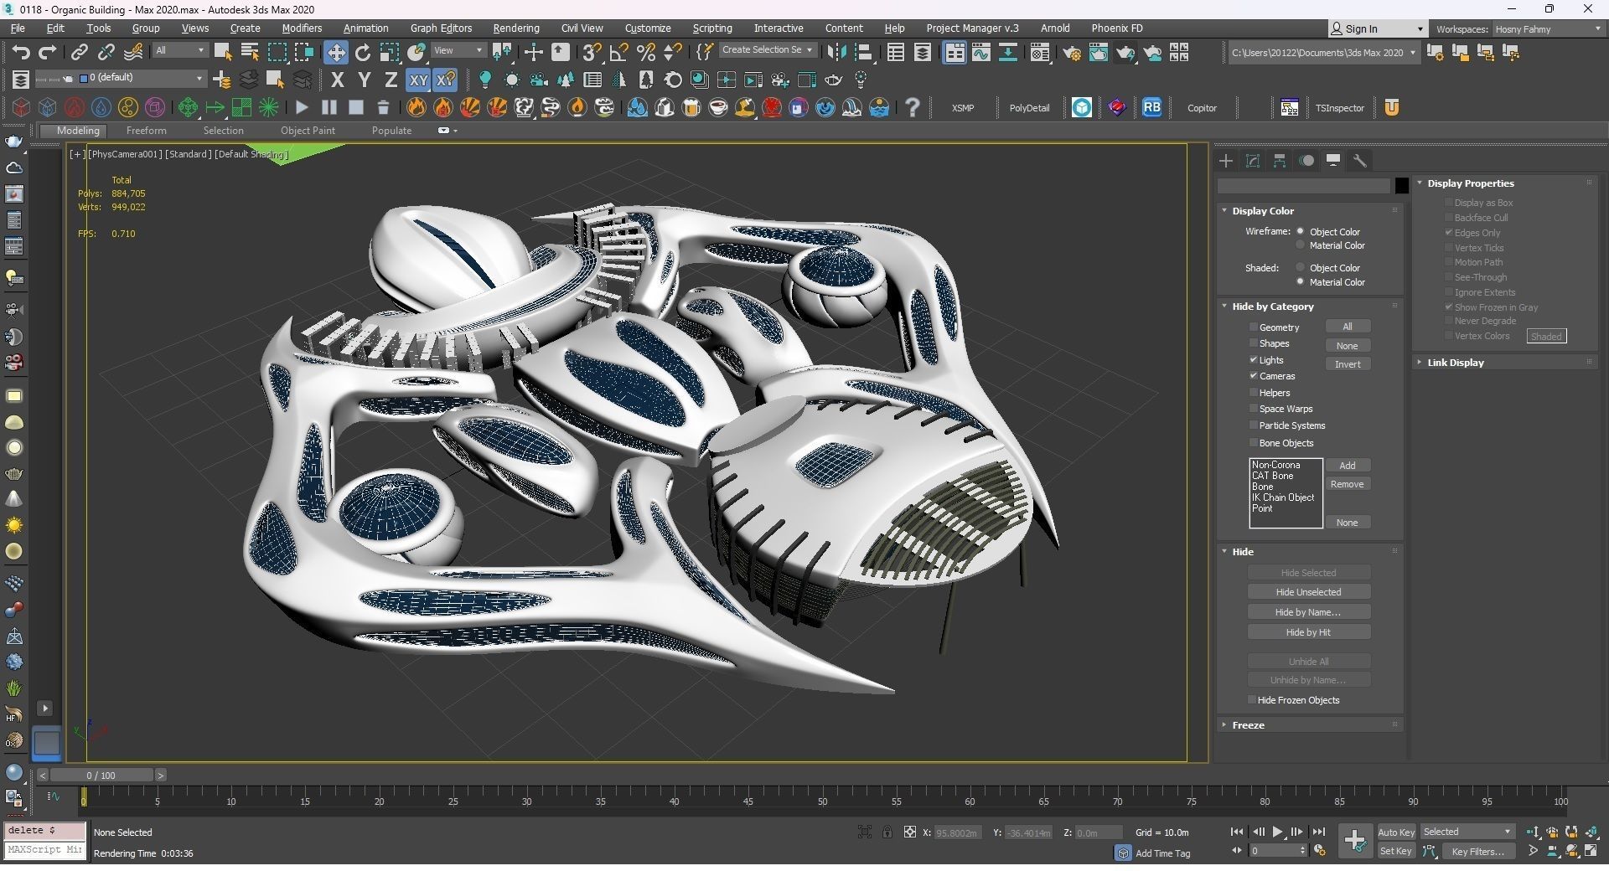Open the Key Filters dialog
The height and width of the screenshot is (871, 1609).
click(1477, 852)
